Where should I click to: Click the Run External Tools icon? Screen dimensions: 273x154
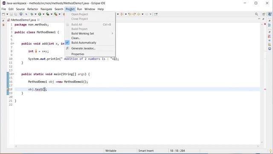pyautogui.click(x=55, y=14)
